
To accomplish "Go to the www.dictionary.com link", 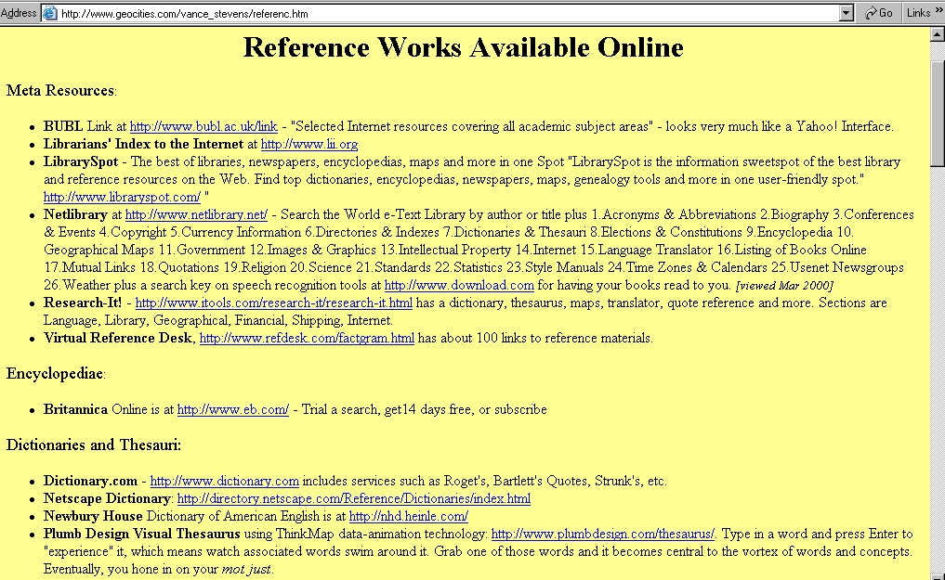I will point(224,481).
